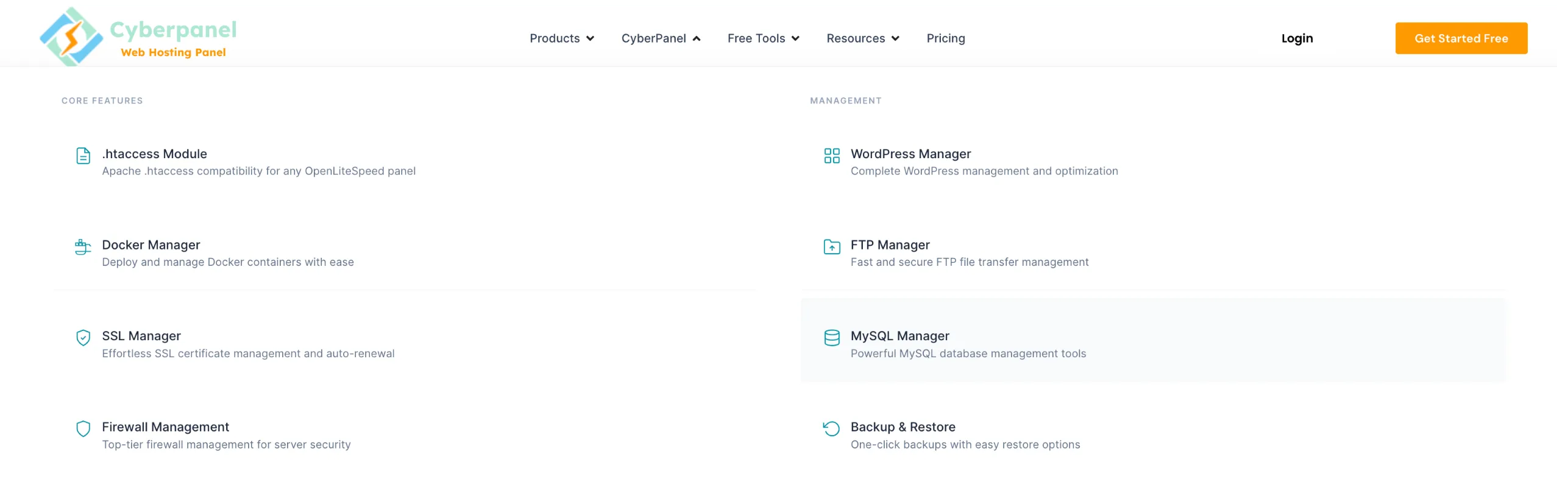Open the Firewall Management link
The width and height of the screenshot is (1557, 477).
pyautogui.click(x=165, y=427)
